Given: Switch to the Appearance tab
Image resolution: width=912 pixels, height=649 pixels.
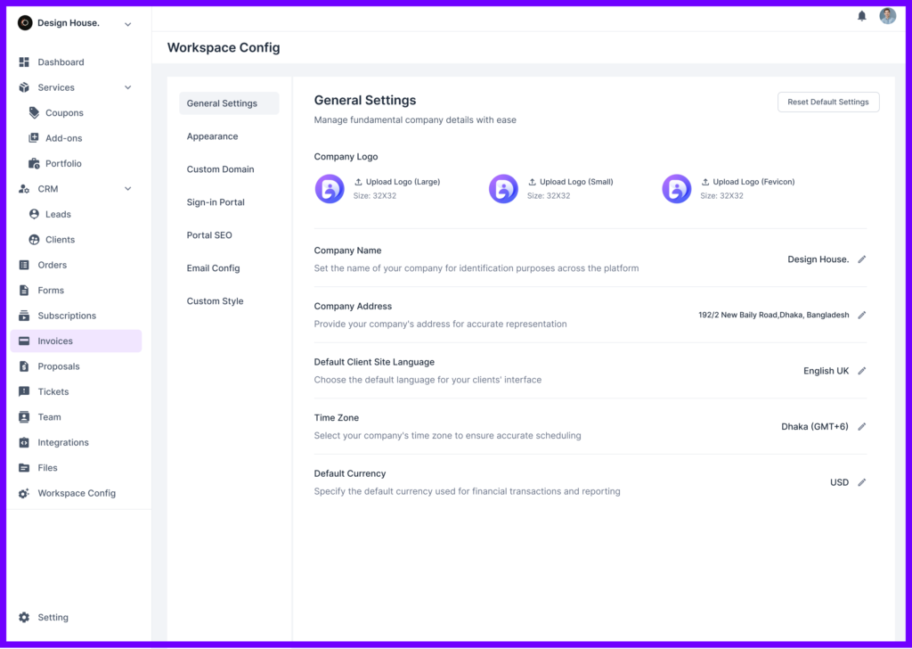Looking at the screenshot, I should (213, 136).
